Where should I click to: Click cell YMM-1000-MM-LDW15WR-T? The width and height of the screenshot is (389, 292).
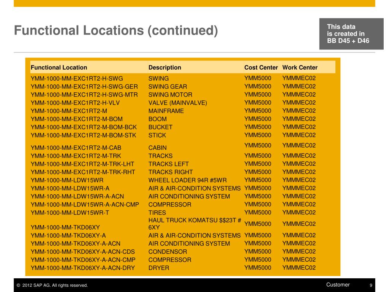[70, 213]
